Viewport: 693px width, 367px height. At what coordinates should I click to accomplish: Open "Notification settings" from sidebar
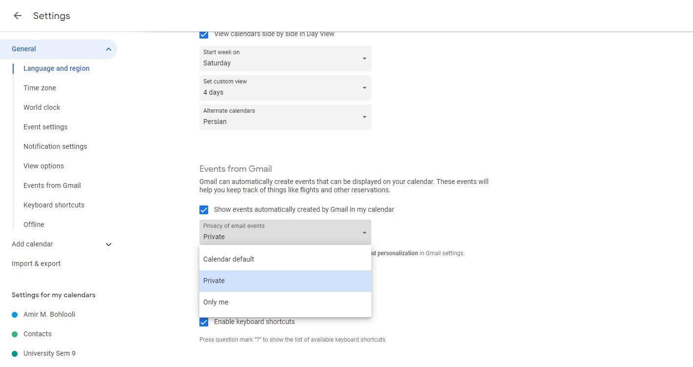pyautogui.click(x=55, y=146)
